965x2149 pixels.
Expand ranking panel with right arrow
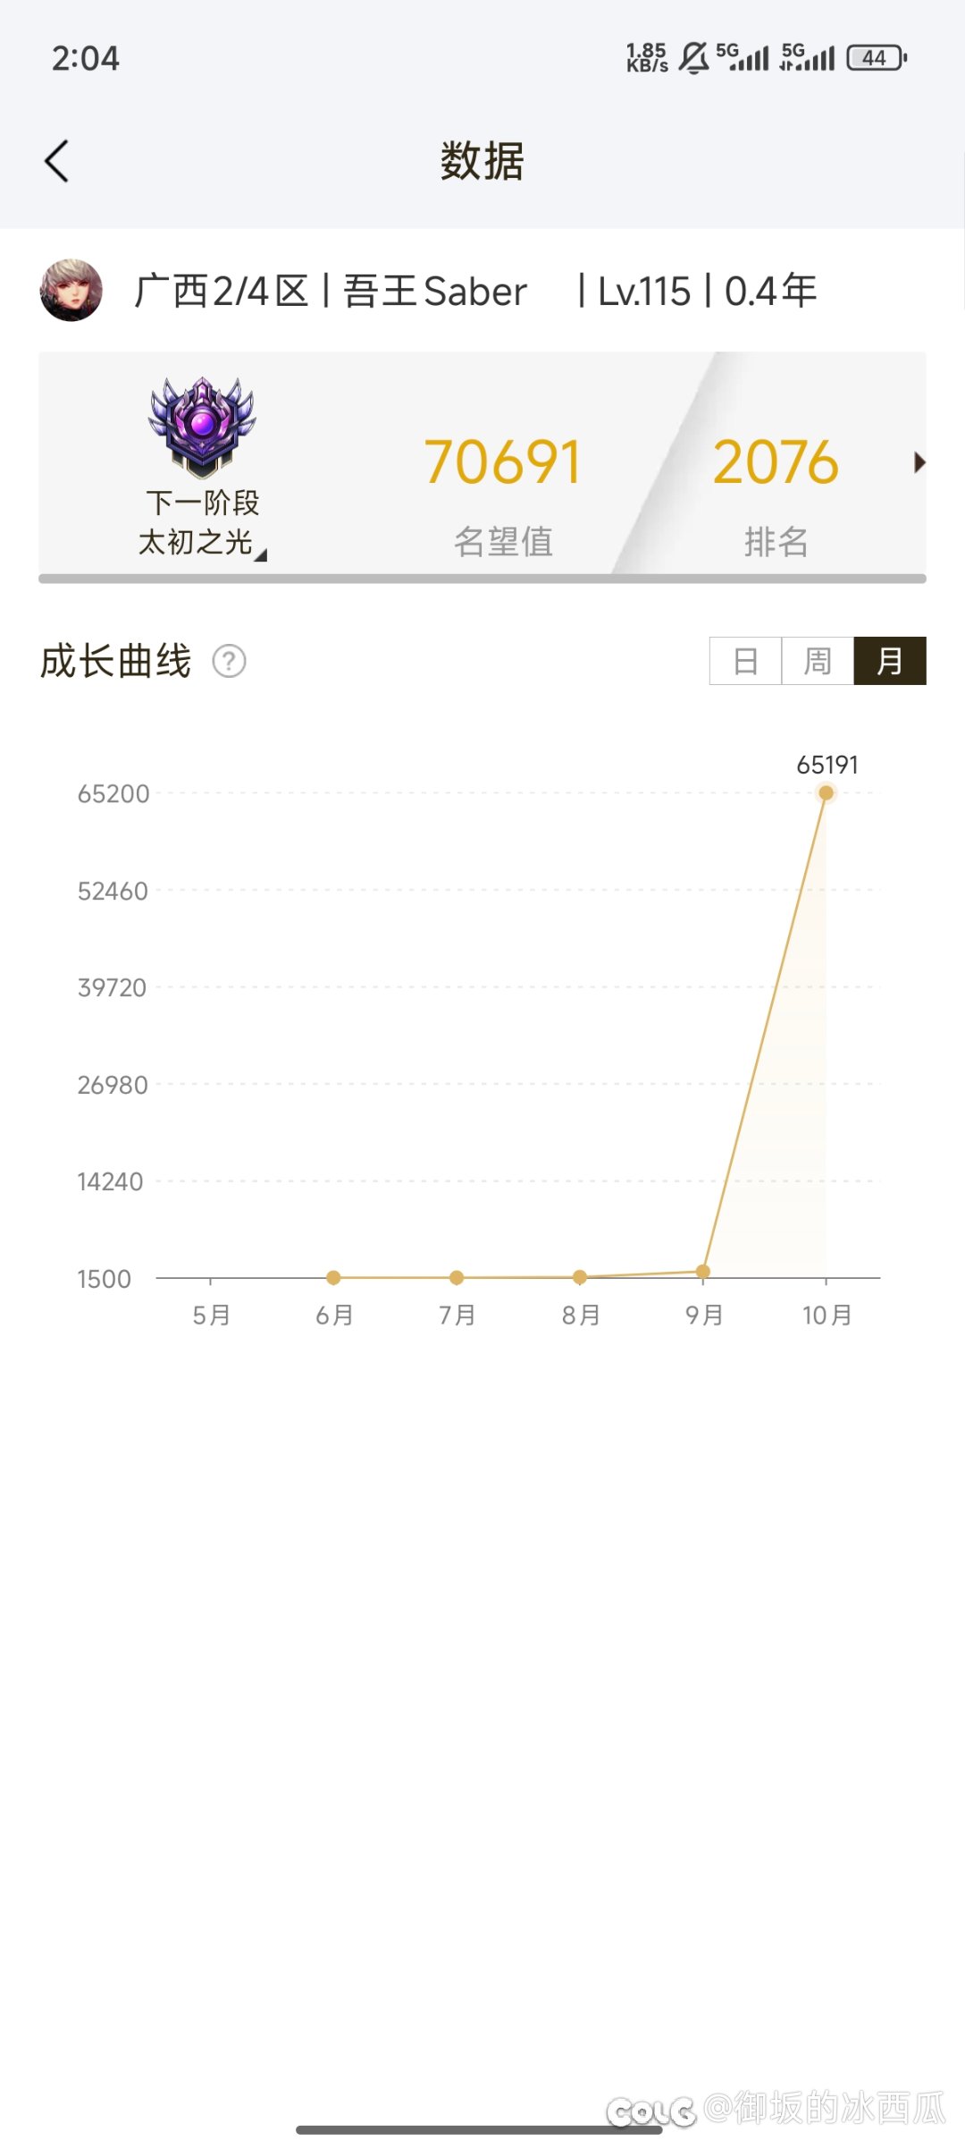point(919,462)
